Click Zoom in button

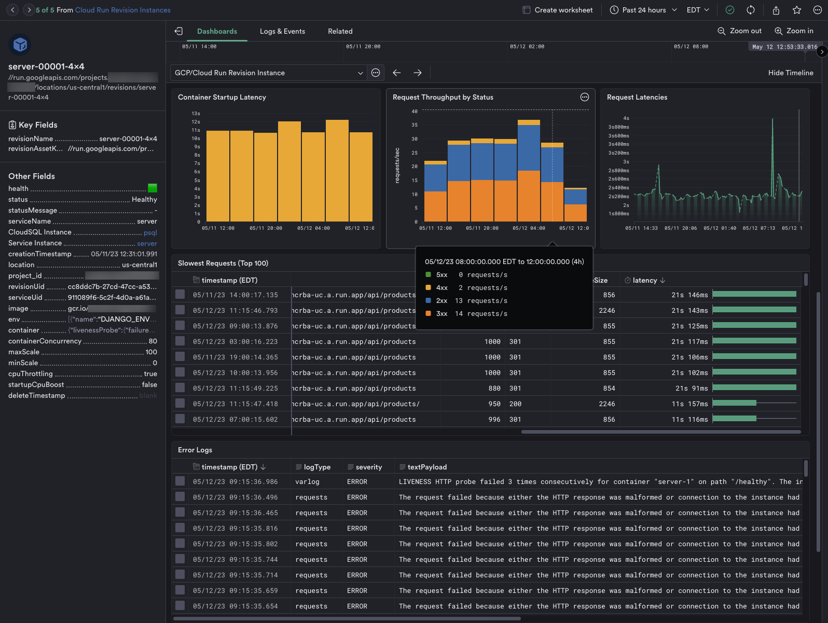tap(794, 31)
